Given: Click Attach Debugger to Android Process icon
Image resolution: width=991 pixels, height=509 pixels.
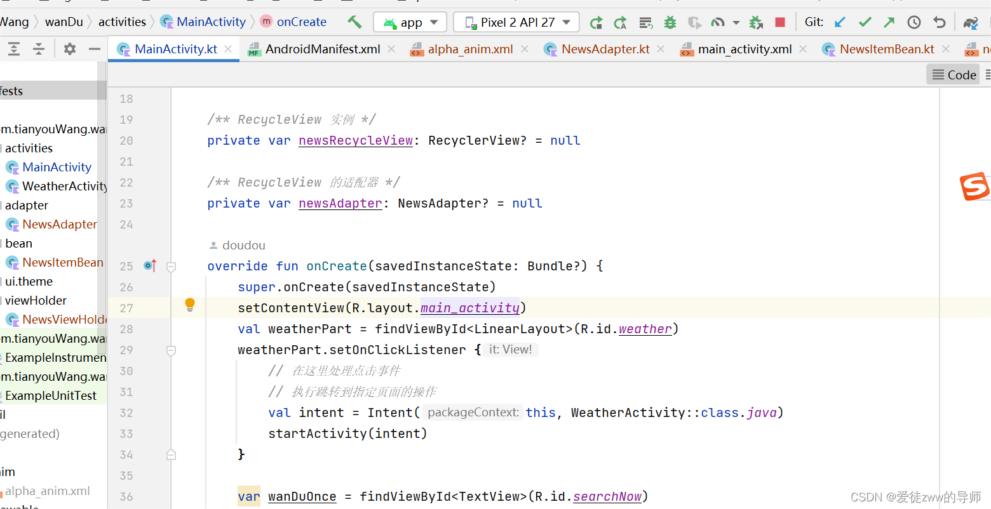Looking at the screenshot, I should point(756,23).
